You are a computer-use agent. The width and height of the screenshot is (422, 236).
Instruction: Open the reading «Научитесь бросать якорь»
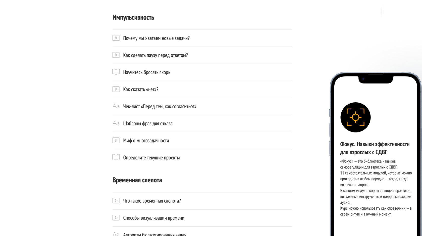pos(146,72)
